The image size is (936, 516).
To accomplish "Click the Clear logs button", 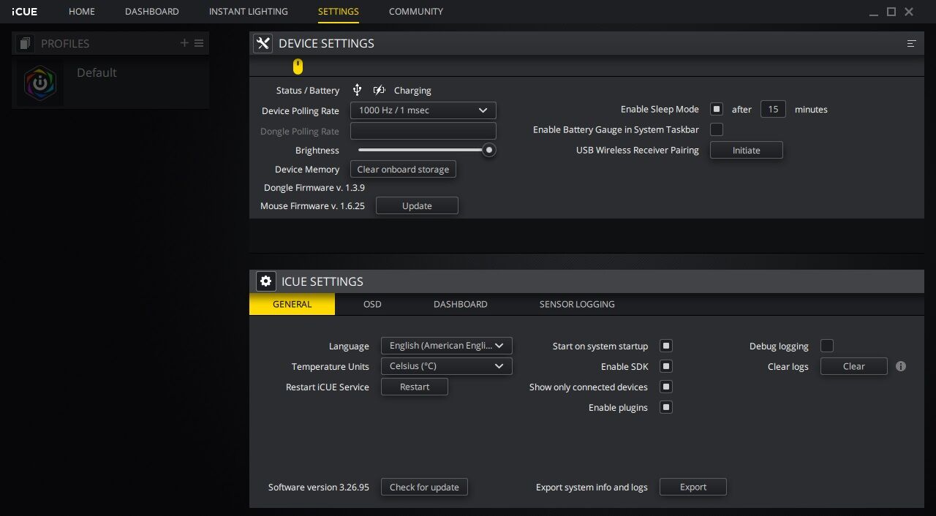I will pyautogui.click(x=854, y=366).
